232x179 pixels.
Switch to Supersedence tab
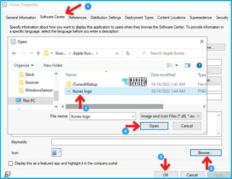(x=201, y=17)
